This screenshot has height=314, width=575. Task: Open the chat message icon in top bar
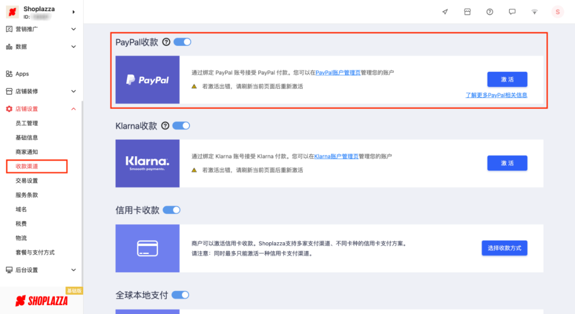tap(512, 11)
